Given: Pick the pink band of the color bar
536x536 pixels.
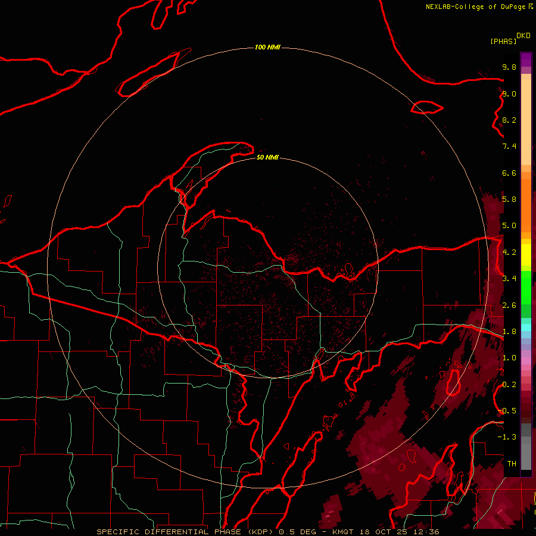Looking at the screenshot, I should click(x=526, y=361).
